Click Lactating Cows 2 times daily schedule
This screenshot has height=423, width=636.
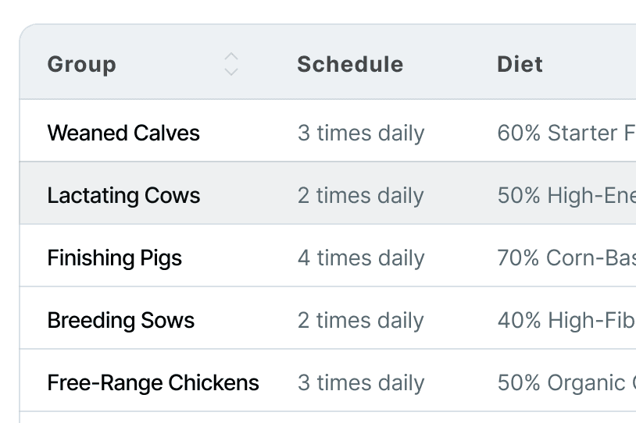361,195
